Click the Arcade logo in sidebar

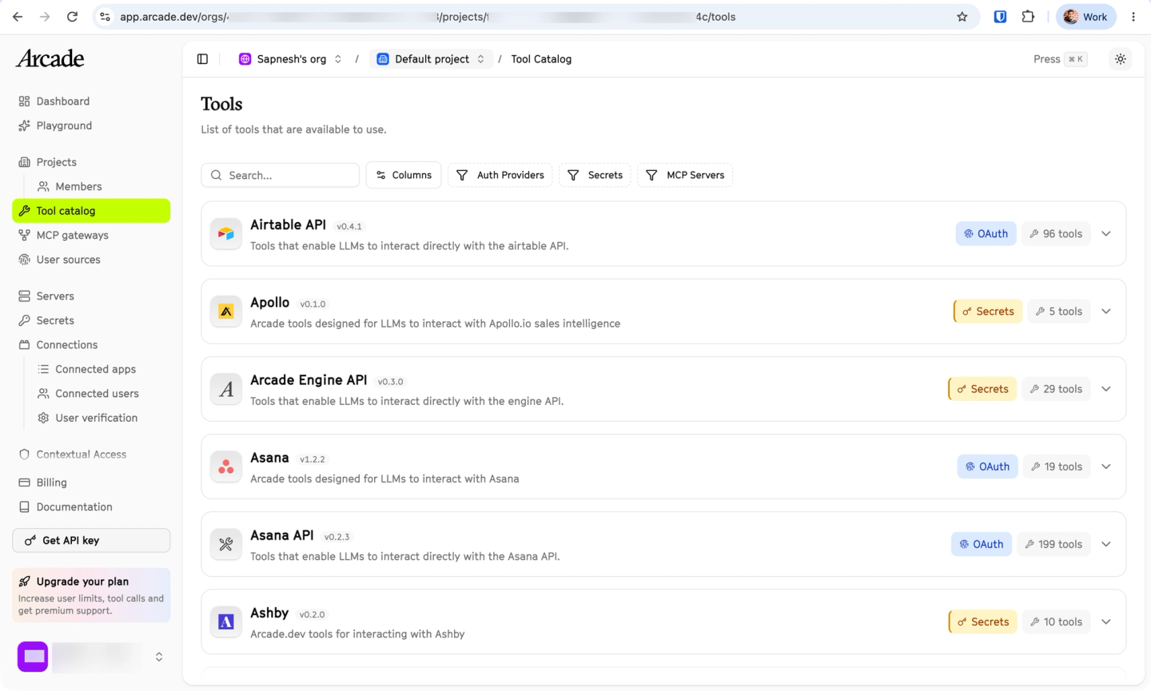pyautogui.click(x=50, y=58)
